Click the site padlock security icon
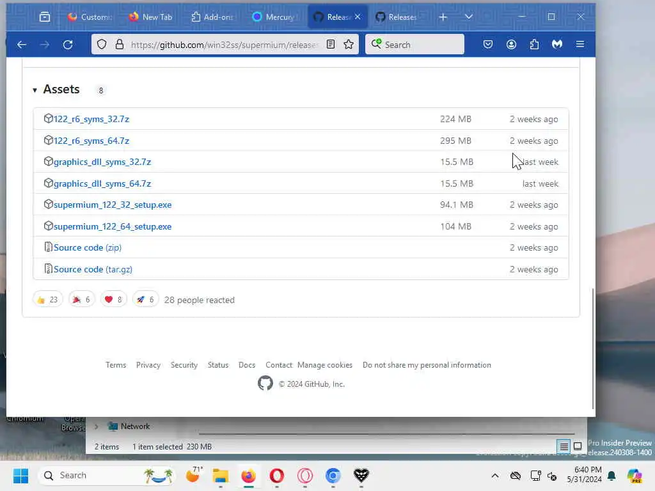The height and width of the screenshot is (491, 655). click(120, 44)
